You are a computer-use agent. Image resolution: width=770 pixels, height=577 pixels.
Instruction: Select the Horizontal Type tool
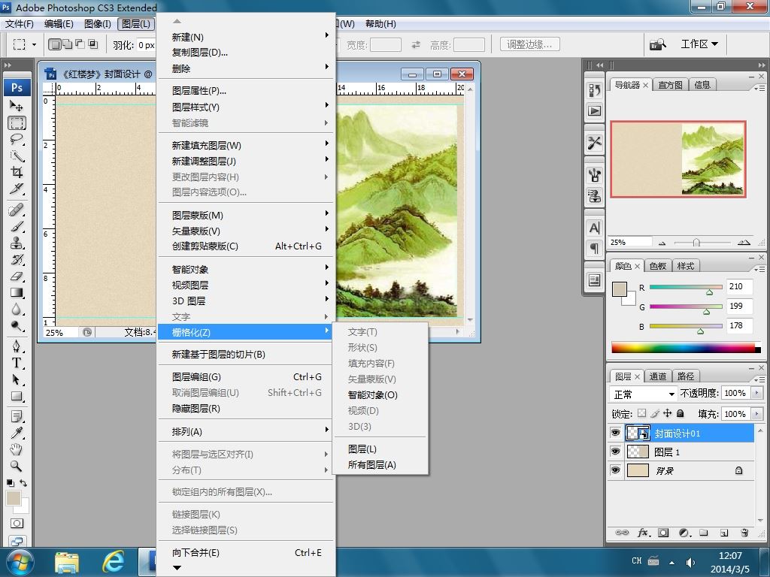point(17,363)
